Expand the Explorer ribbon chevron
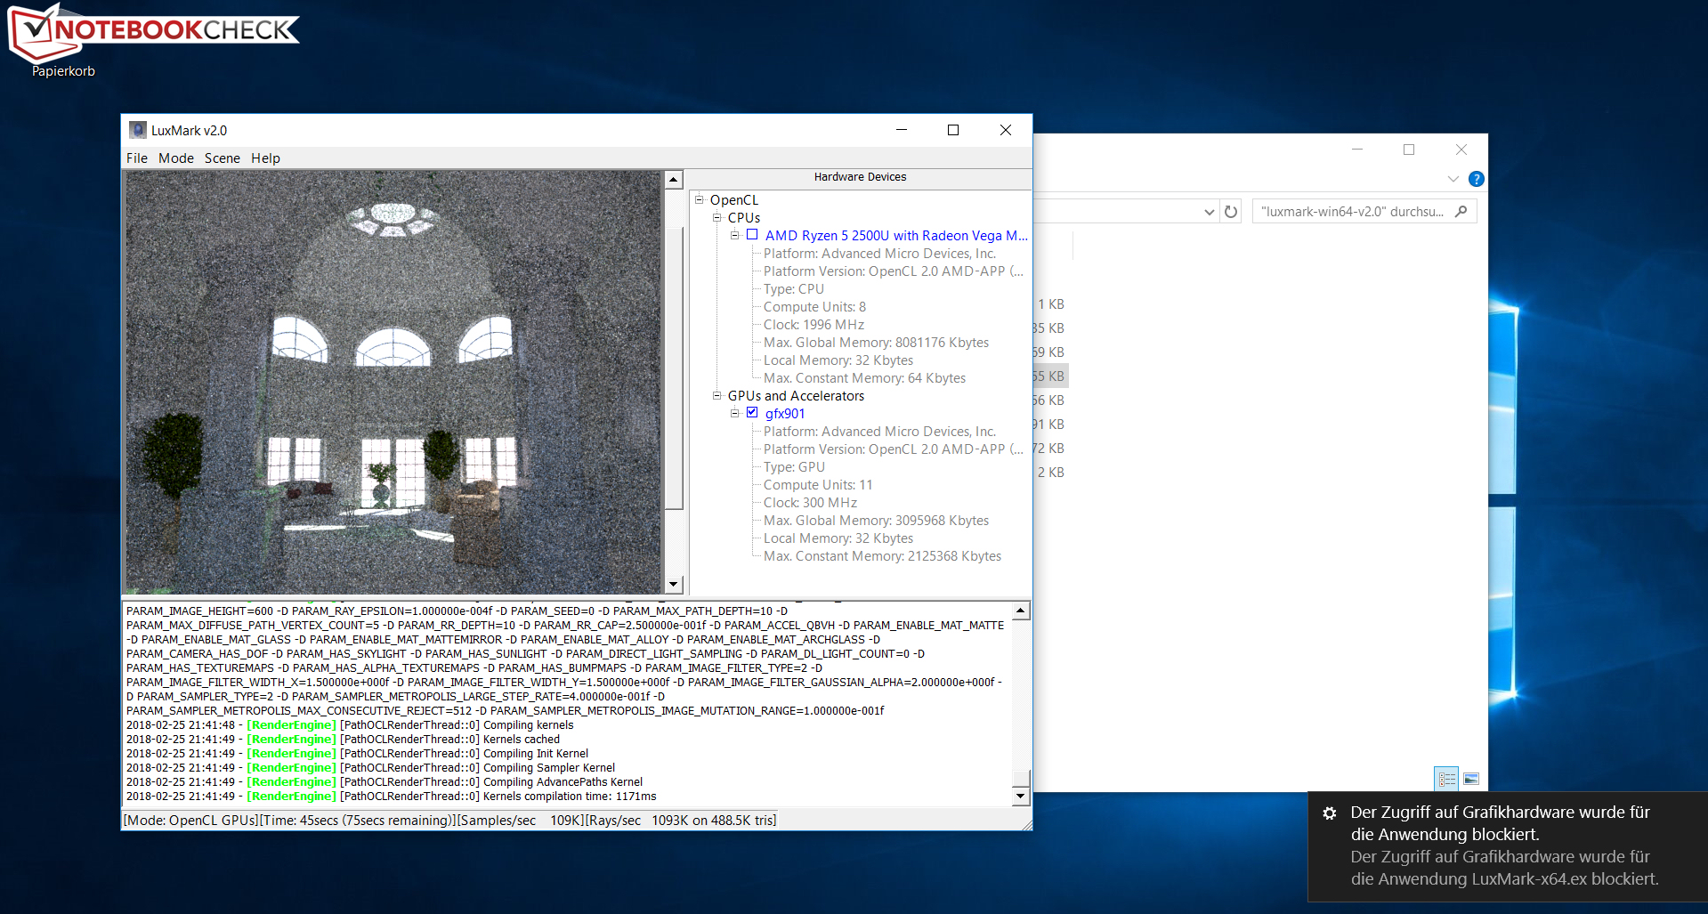This screenshot has width=1708, height=914. [1453, 179]
